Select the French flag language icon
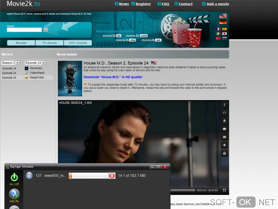This screenshot has height=209, width=278. coord(218,29)
